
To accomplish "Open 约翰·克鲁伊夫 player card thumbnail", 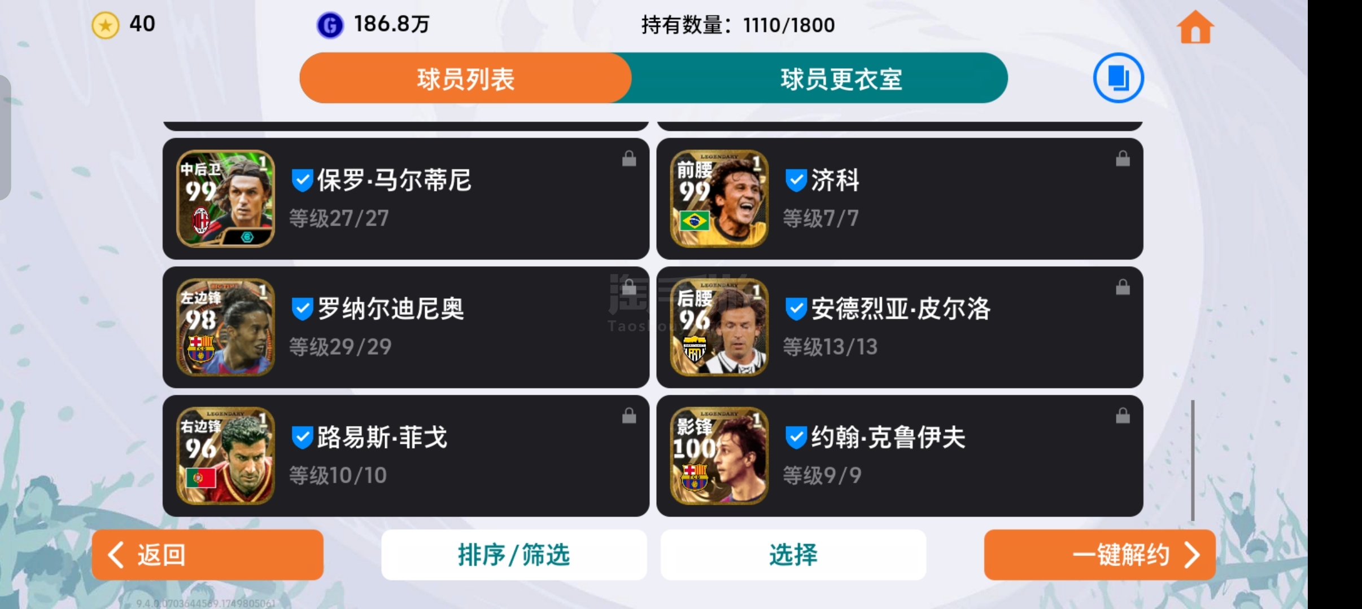I will pos(719,456).
